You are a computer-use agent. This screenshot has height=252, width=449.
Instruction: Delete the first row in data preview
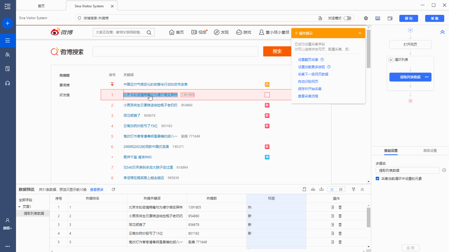click(x=340, y=207)
